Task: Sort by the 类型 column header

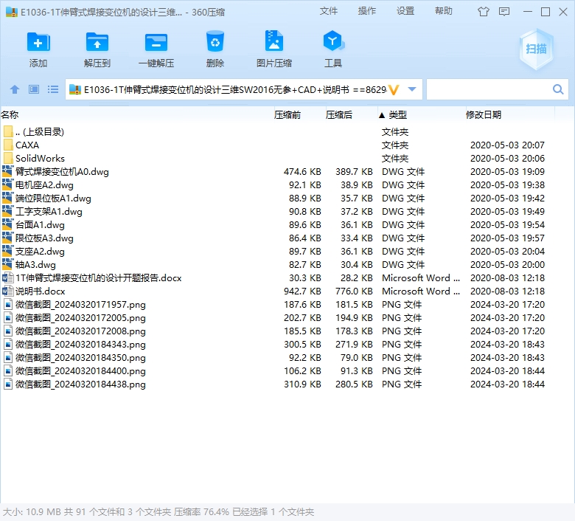Action: [397, 115]
